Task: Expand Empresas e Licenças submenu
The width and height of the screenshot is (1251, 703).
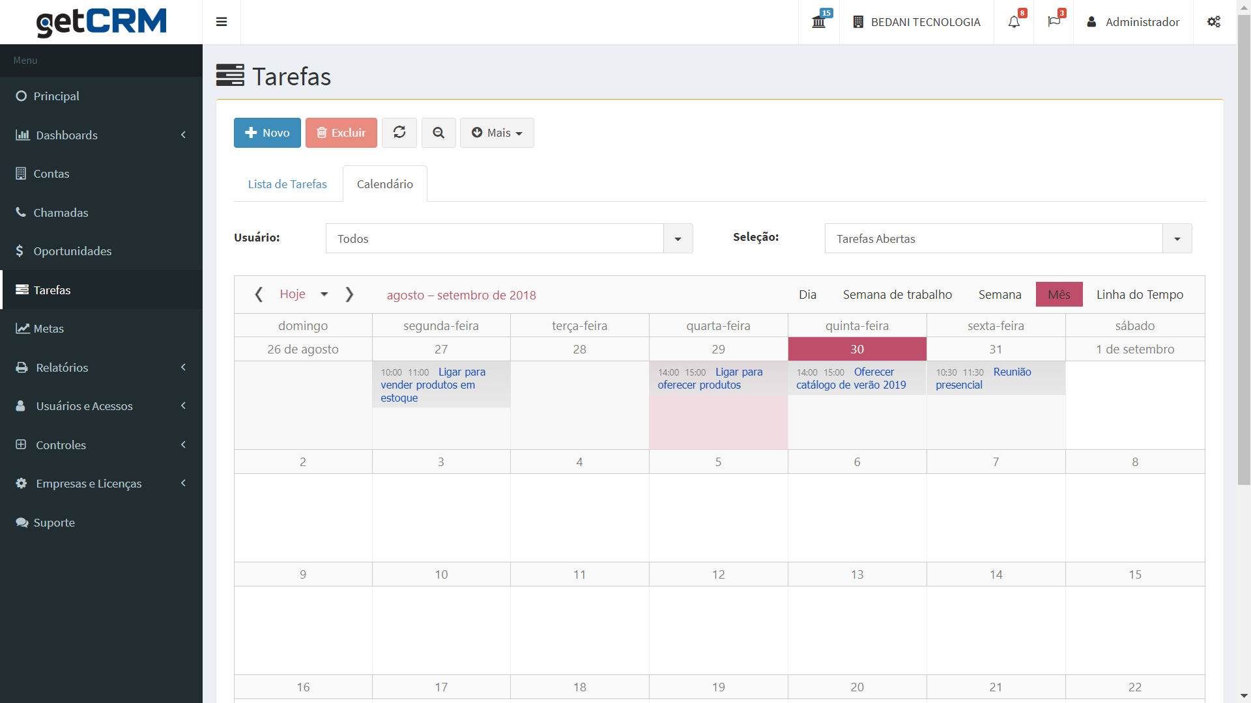Action: [102, 484]
